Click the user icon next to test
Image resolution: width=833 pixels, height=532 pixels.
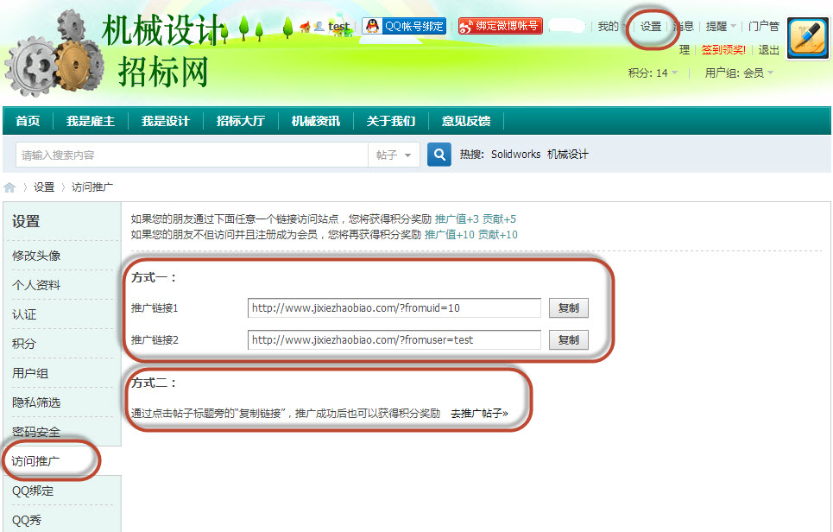tap(319, 26)
